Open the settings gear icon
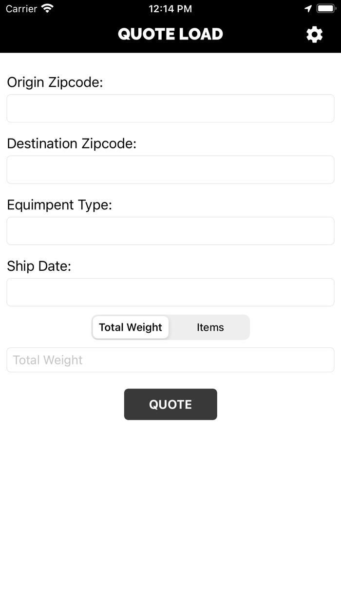Image resolution: width=341 pixels, height=607 pixels. (x=315, y=34)
